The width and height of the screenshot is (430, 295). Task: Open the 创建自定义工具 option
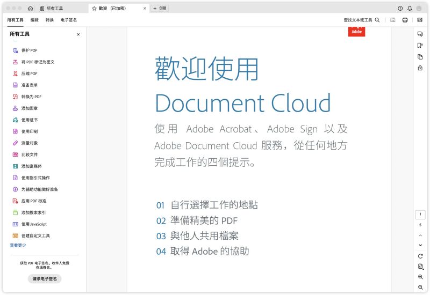[31, 235]
